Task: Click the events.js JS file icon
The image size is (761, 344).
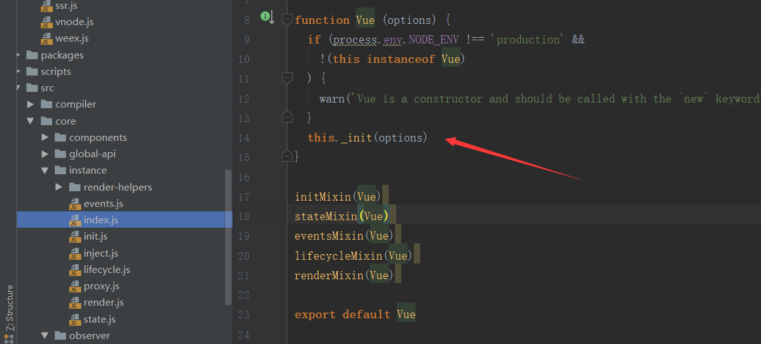Action: (74, 204)
